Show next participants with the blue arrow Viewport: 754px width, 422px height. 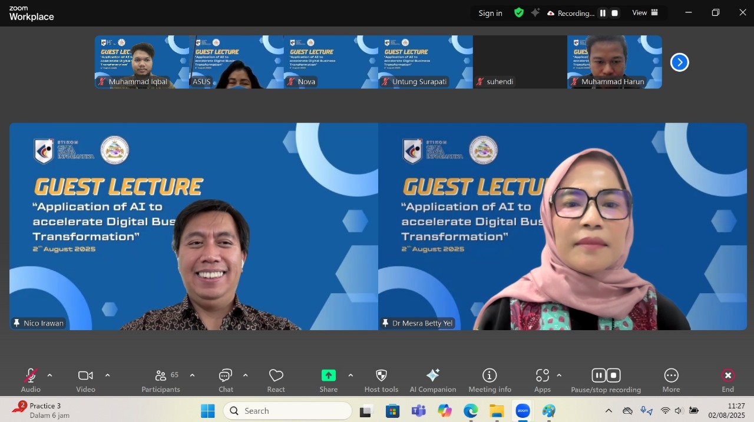(679, 62)
